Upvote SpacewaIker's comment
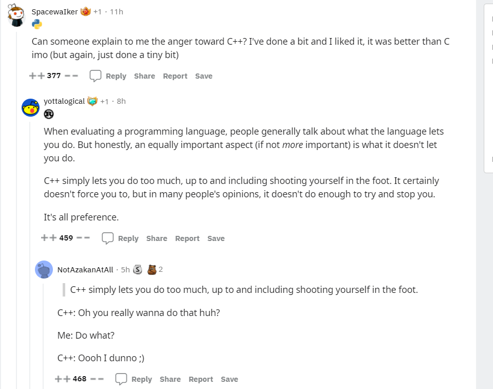This screenshot has height=389, width=493. pos(33,76)
